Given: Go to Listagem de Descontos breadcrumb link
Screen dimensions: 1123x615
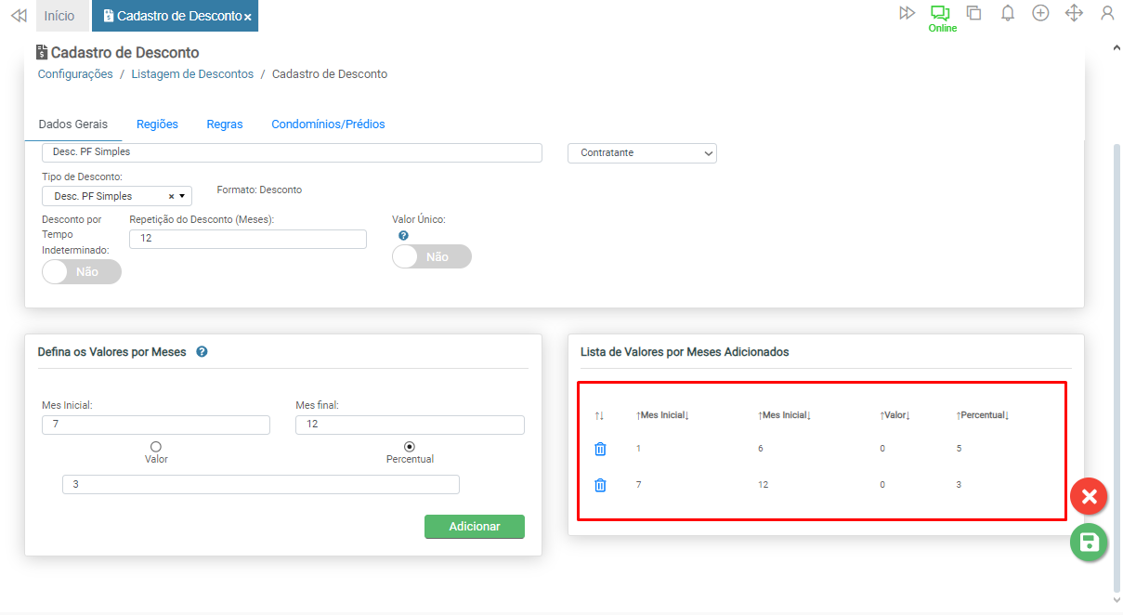Looking at the screenshot, I should (x=192, y=74).
